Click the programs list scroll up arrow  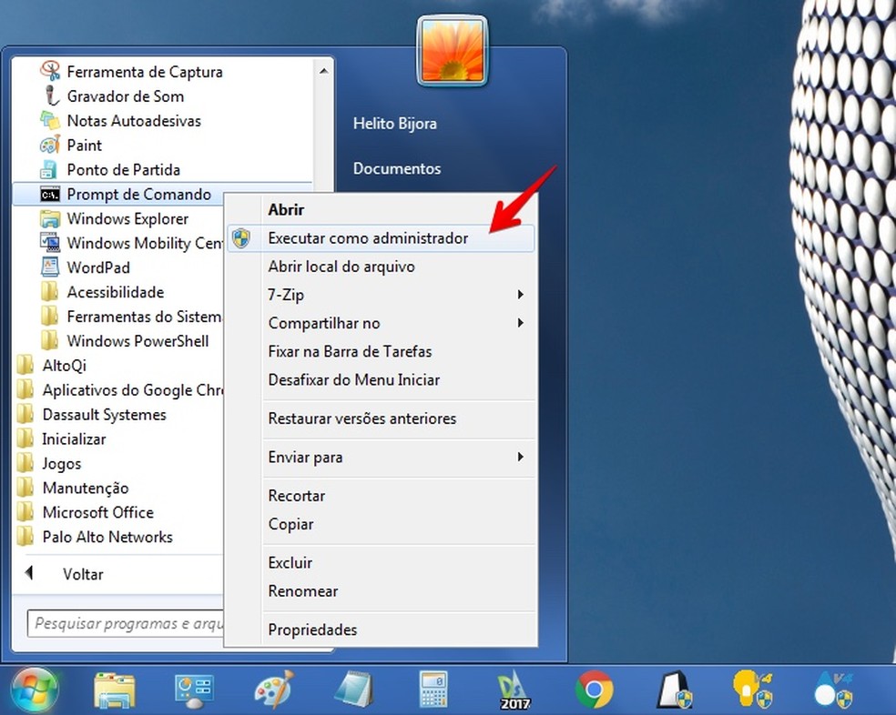(323, 69)
